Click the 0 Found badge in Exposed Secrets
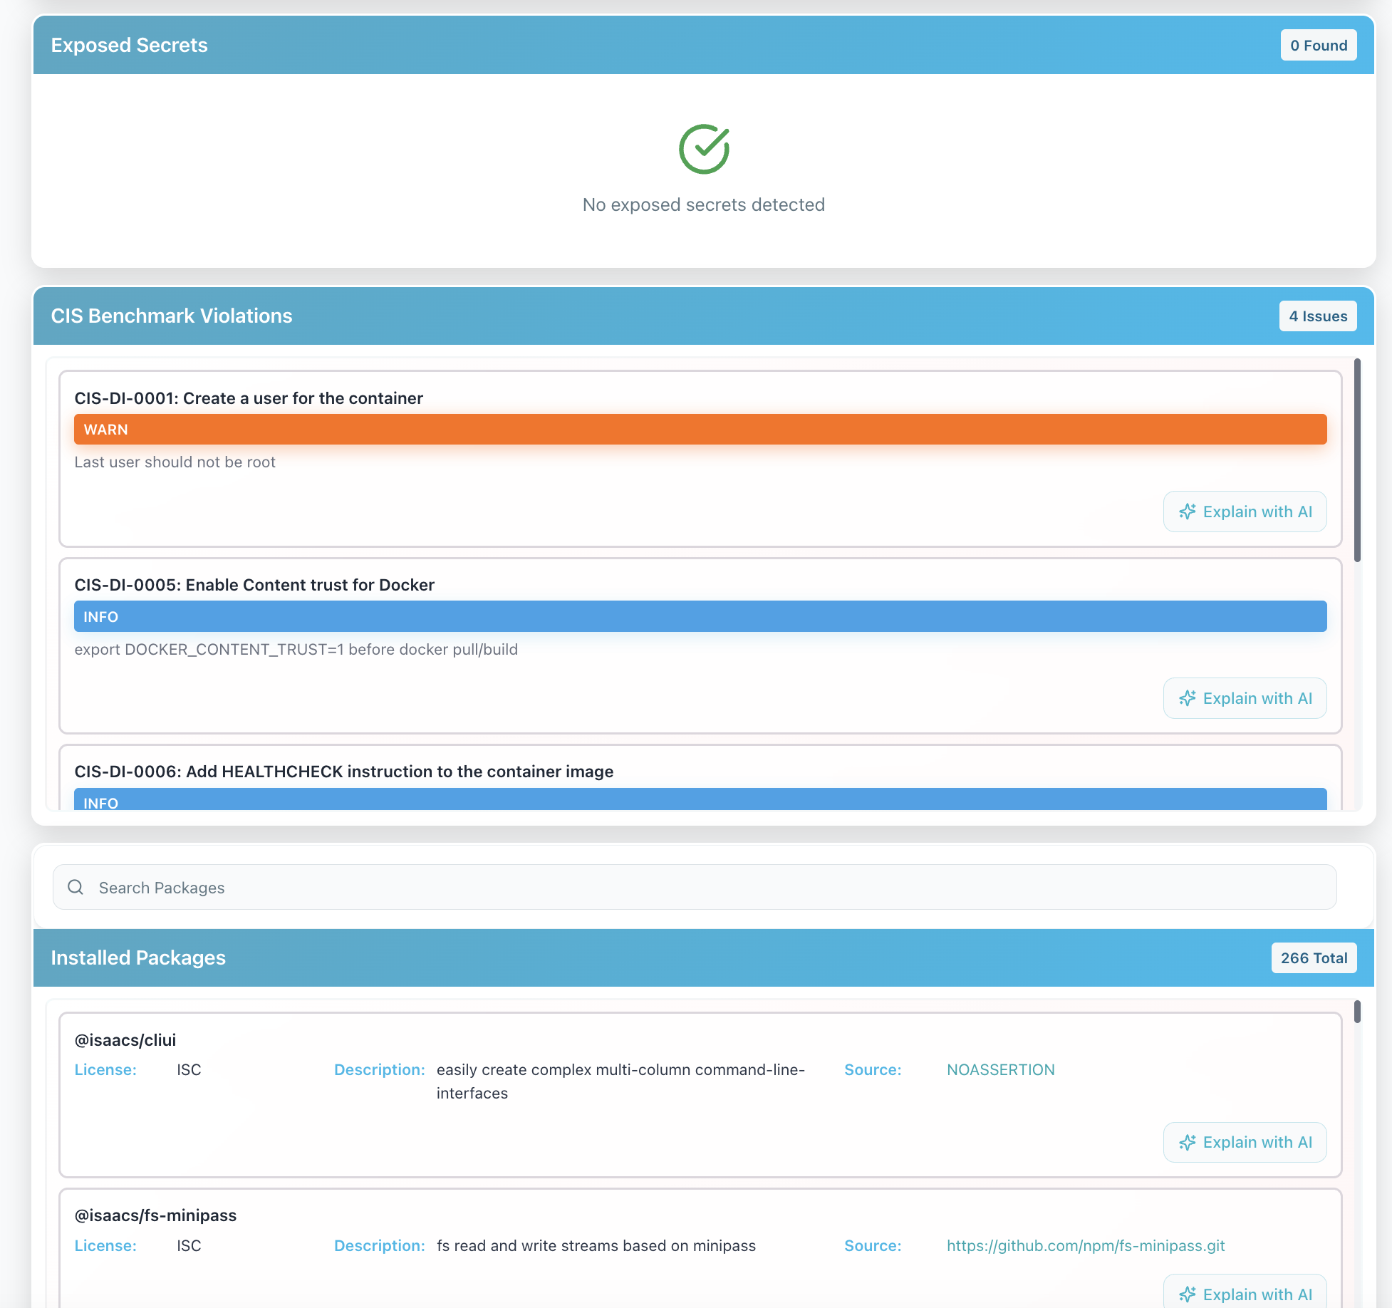The width and height of the screenshot is (1392, 1308). (1318, 46)
